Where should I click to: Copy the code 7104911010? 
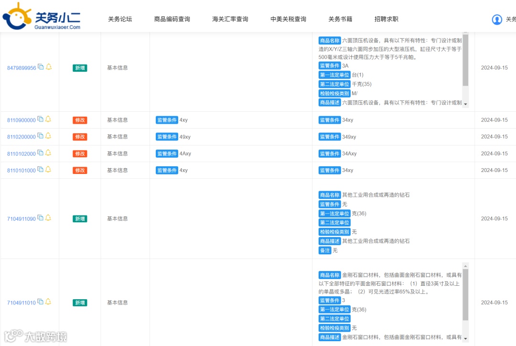(x=41, y=302)
